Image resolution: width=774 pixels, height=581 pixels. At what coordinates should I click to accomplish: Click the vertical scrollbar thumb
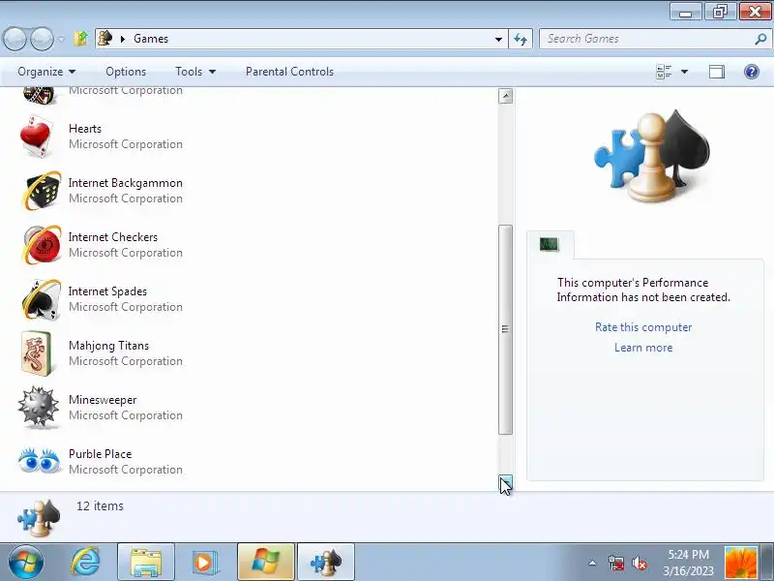[505, 329]
